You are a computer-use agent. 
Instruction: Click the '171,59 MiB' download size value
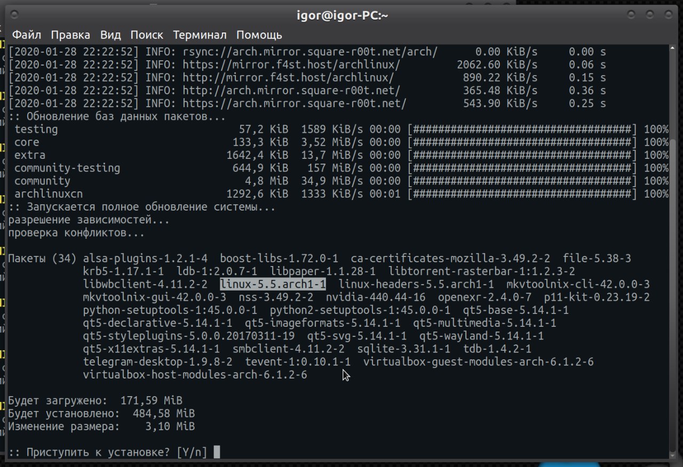152,400
